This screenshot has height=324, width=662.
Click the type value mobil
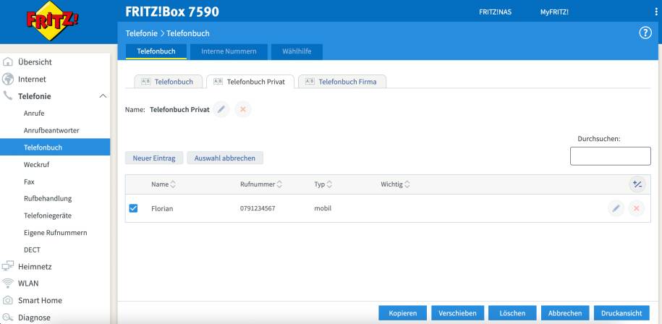[323, 208]
